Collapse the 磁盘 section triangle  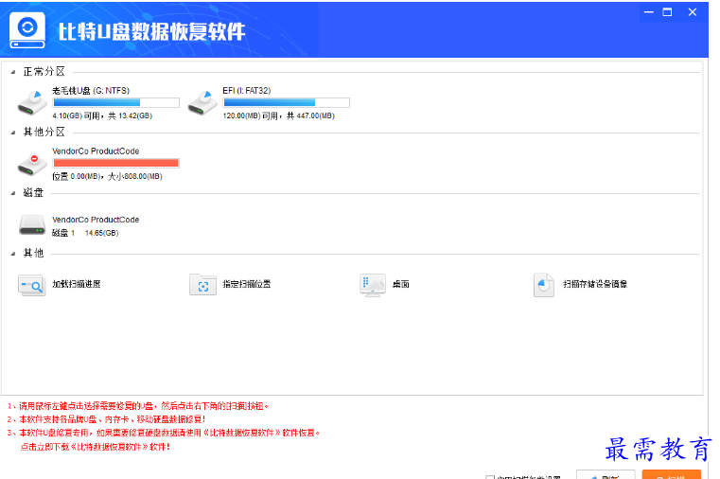[13, 193]
